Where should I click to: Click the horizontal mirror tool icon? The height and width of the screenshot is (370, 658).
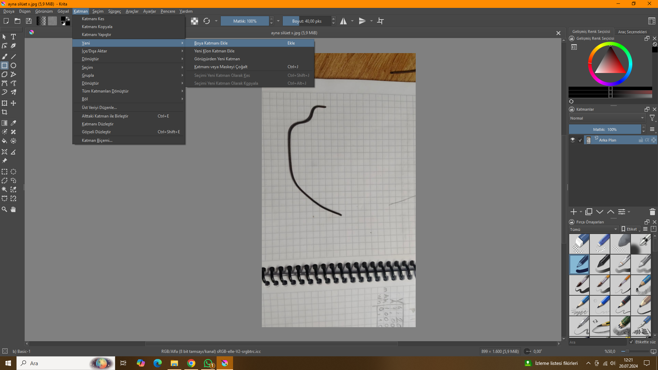[x=343, y=21]
